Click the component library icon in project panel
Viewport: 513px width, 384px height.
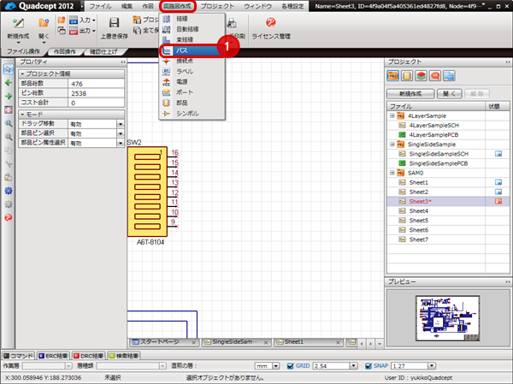(407, 76)
